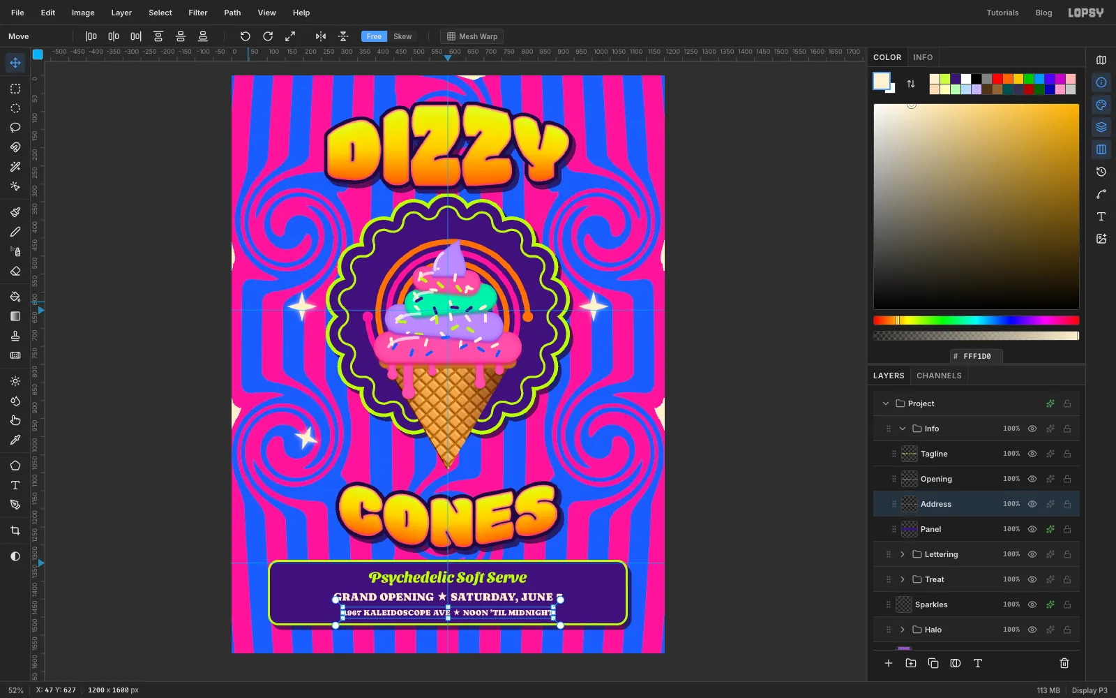Image resolution: width=1116 pixels, height=698 pixels.
Task: Expand the Halo folder
Action: click(903, 630)
